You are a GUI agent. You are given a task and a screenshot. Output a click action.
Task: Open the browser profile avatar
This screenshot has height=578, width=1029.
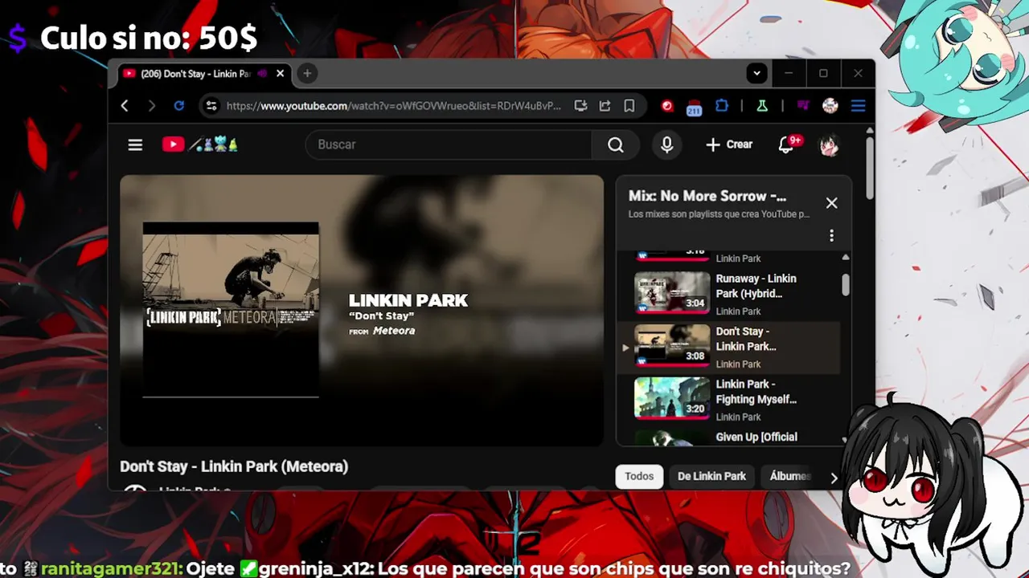point(830,106)
